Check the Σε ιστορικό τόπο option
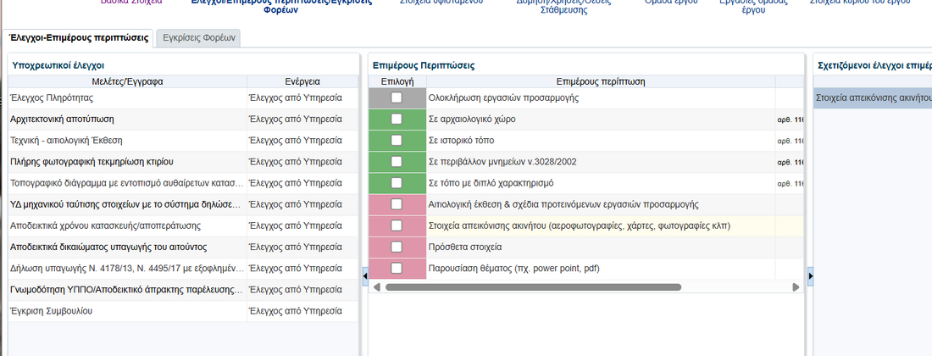This screenshot has width=932, height=356. [x=397, y=140]
